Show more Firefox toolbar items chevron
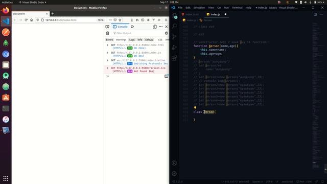 159,20
